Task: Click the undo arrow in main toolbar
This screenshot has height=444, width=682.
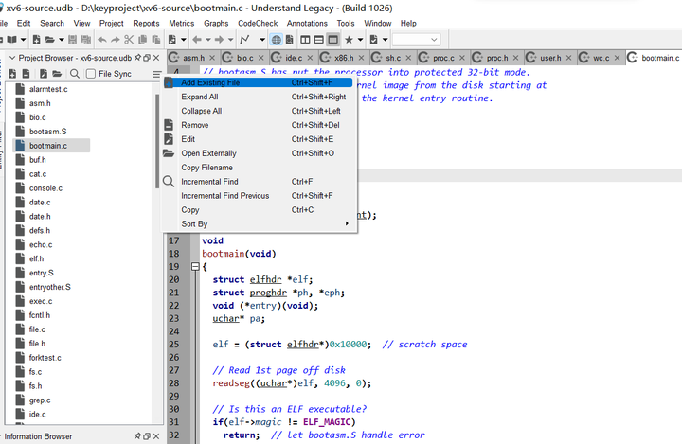Action: (x=102, y=40)
